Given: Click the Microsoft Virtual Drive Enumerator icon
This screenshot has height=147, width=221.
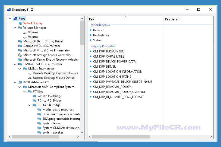Looking at the screenshot, I should click(20, 50).
